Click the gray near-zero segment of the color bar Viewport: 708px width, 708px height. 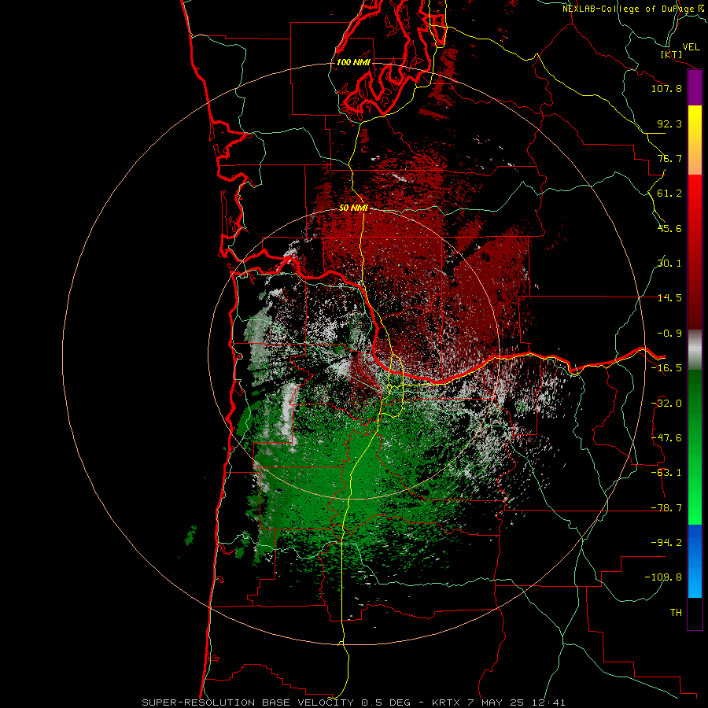point(695,350)
